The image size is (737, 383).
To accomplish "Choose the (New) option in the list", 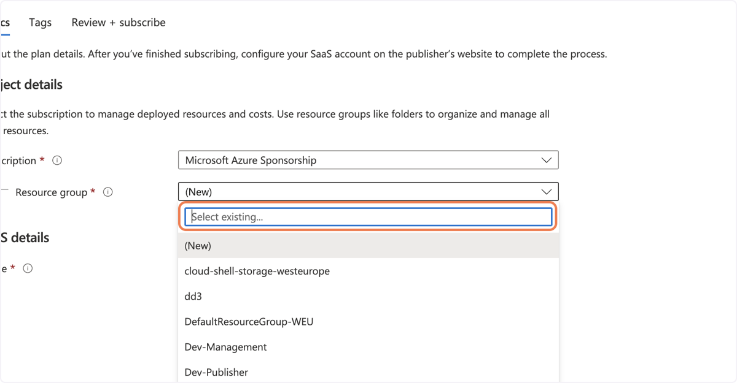I will pos(368,246).
